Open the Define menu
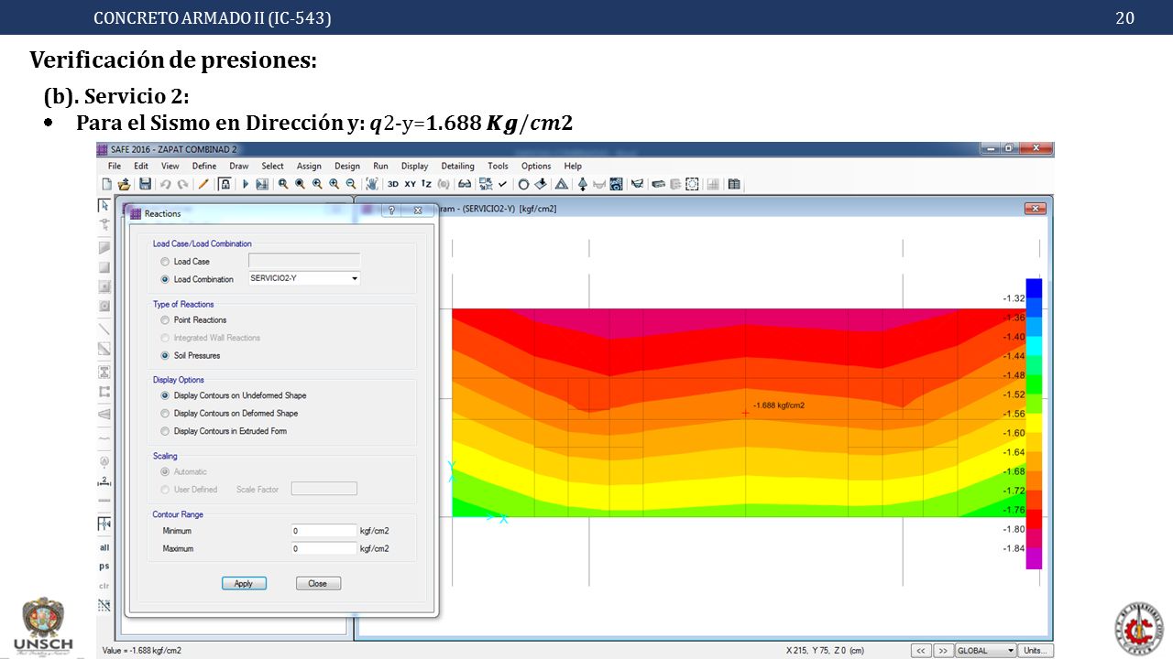The image size is (1173, 659). coord(204,166)
